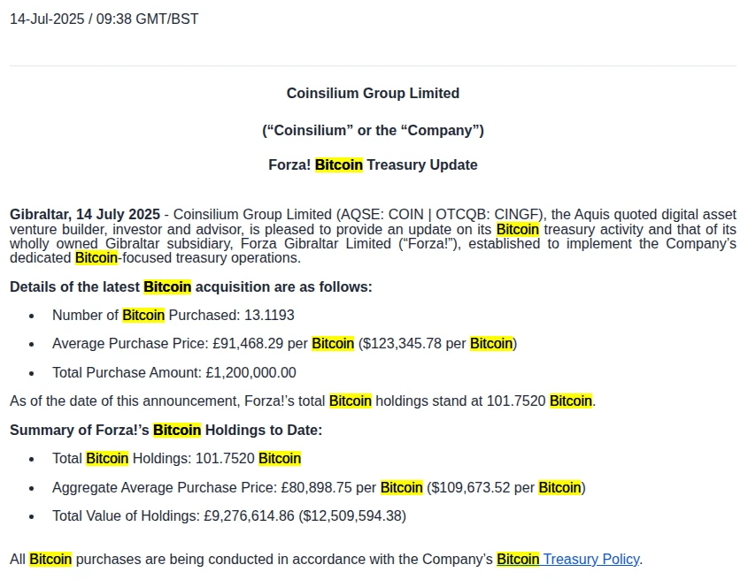Click the Coinsilium Group Limited heading
The width and height of the screenshot is (748, 580).
pos(373,93)
